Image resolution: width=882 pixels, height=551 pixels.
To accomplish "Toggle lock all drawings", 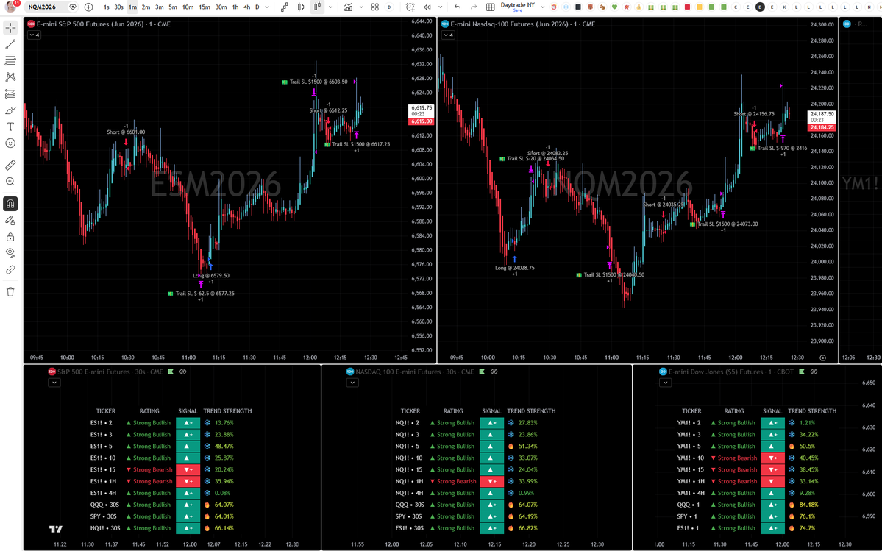I will point(10,237).
